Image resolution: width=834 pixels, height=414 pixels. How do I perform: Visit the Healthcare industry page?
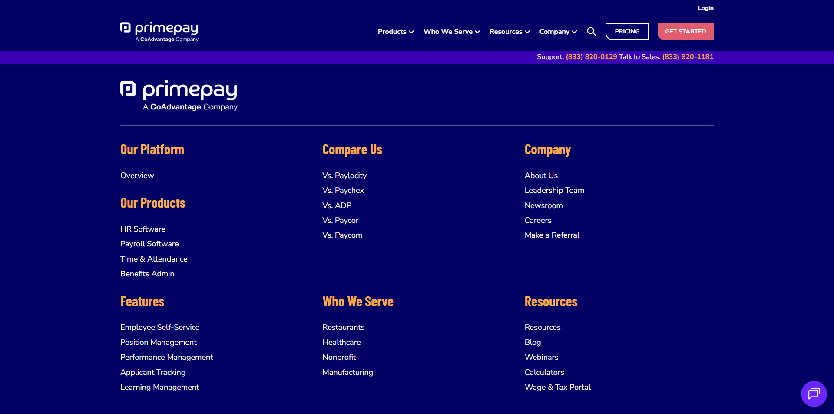[x=341, y=342]
